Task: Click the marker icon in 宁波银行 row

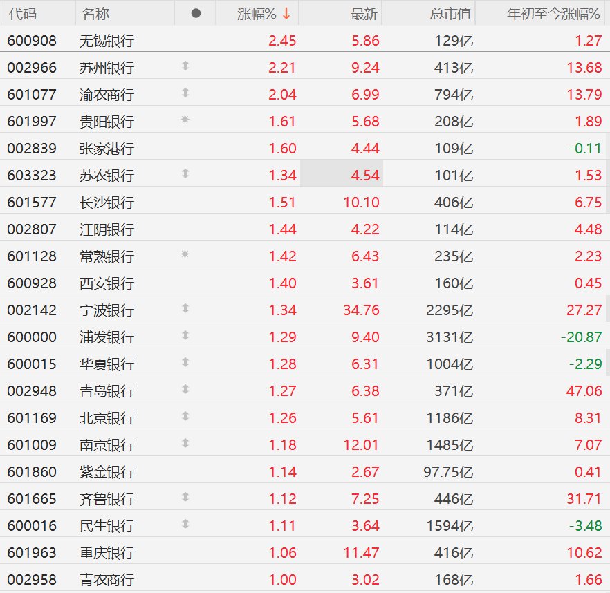Action: (x=185, y=308)
